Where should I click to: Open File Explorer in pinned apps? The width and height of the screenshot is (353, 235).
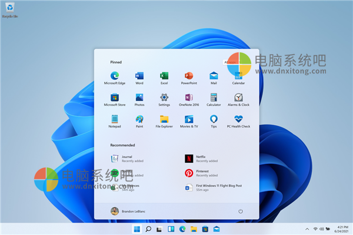click(x=164, y=121)
